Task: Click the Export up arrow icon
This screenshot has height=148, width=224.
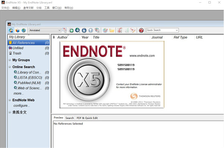Action: (91, 30)
